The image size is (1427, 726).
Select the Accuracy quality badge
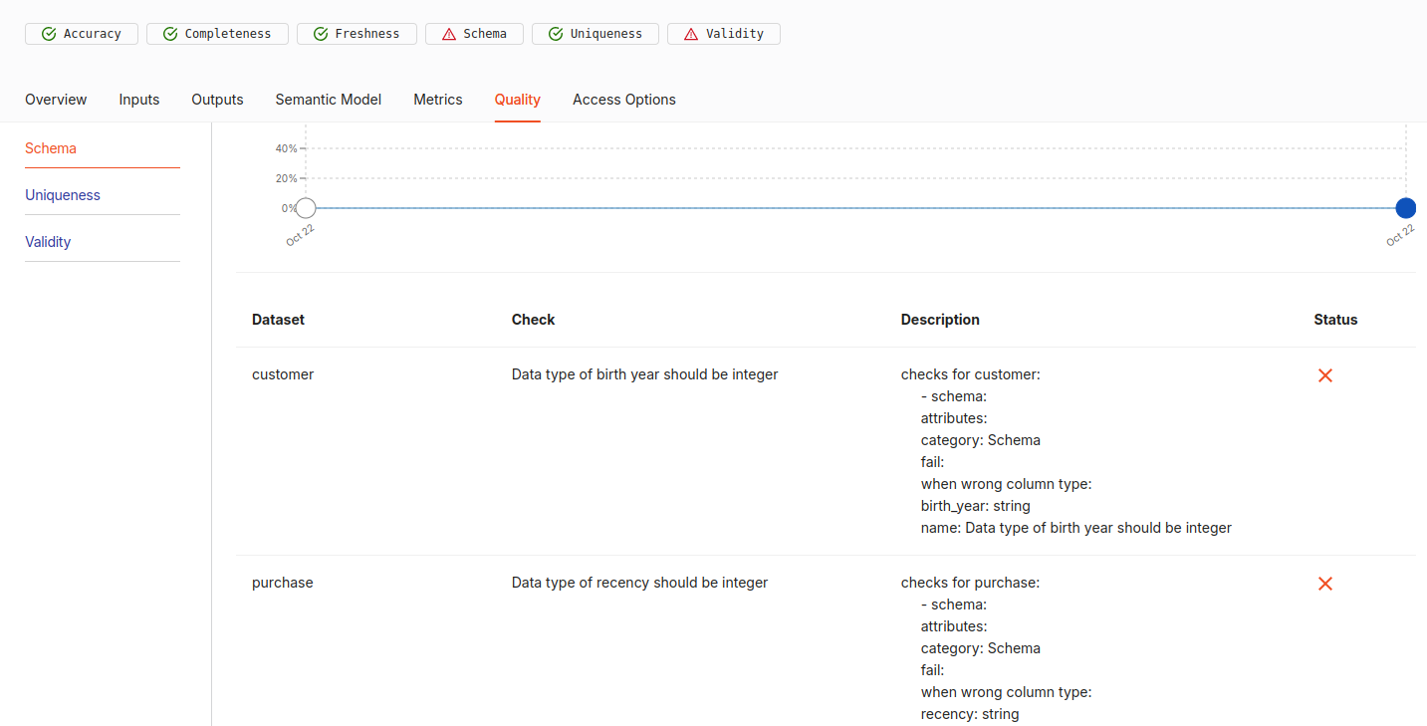[82, 34]
